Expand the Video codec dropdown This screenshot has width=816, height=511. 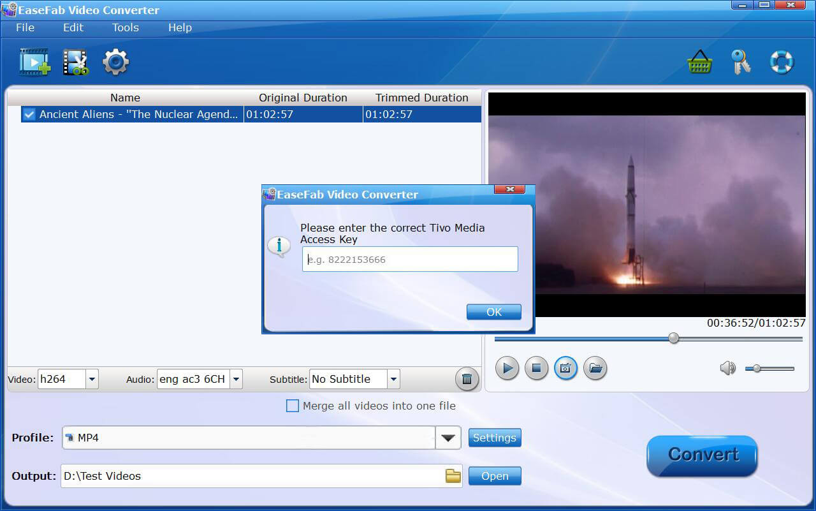tap(92, 379)
